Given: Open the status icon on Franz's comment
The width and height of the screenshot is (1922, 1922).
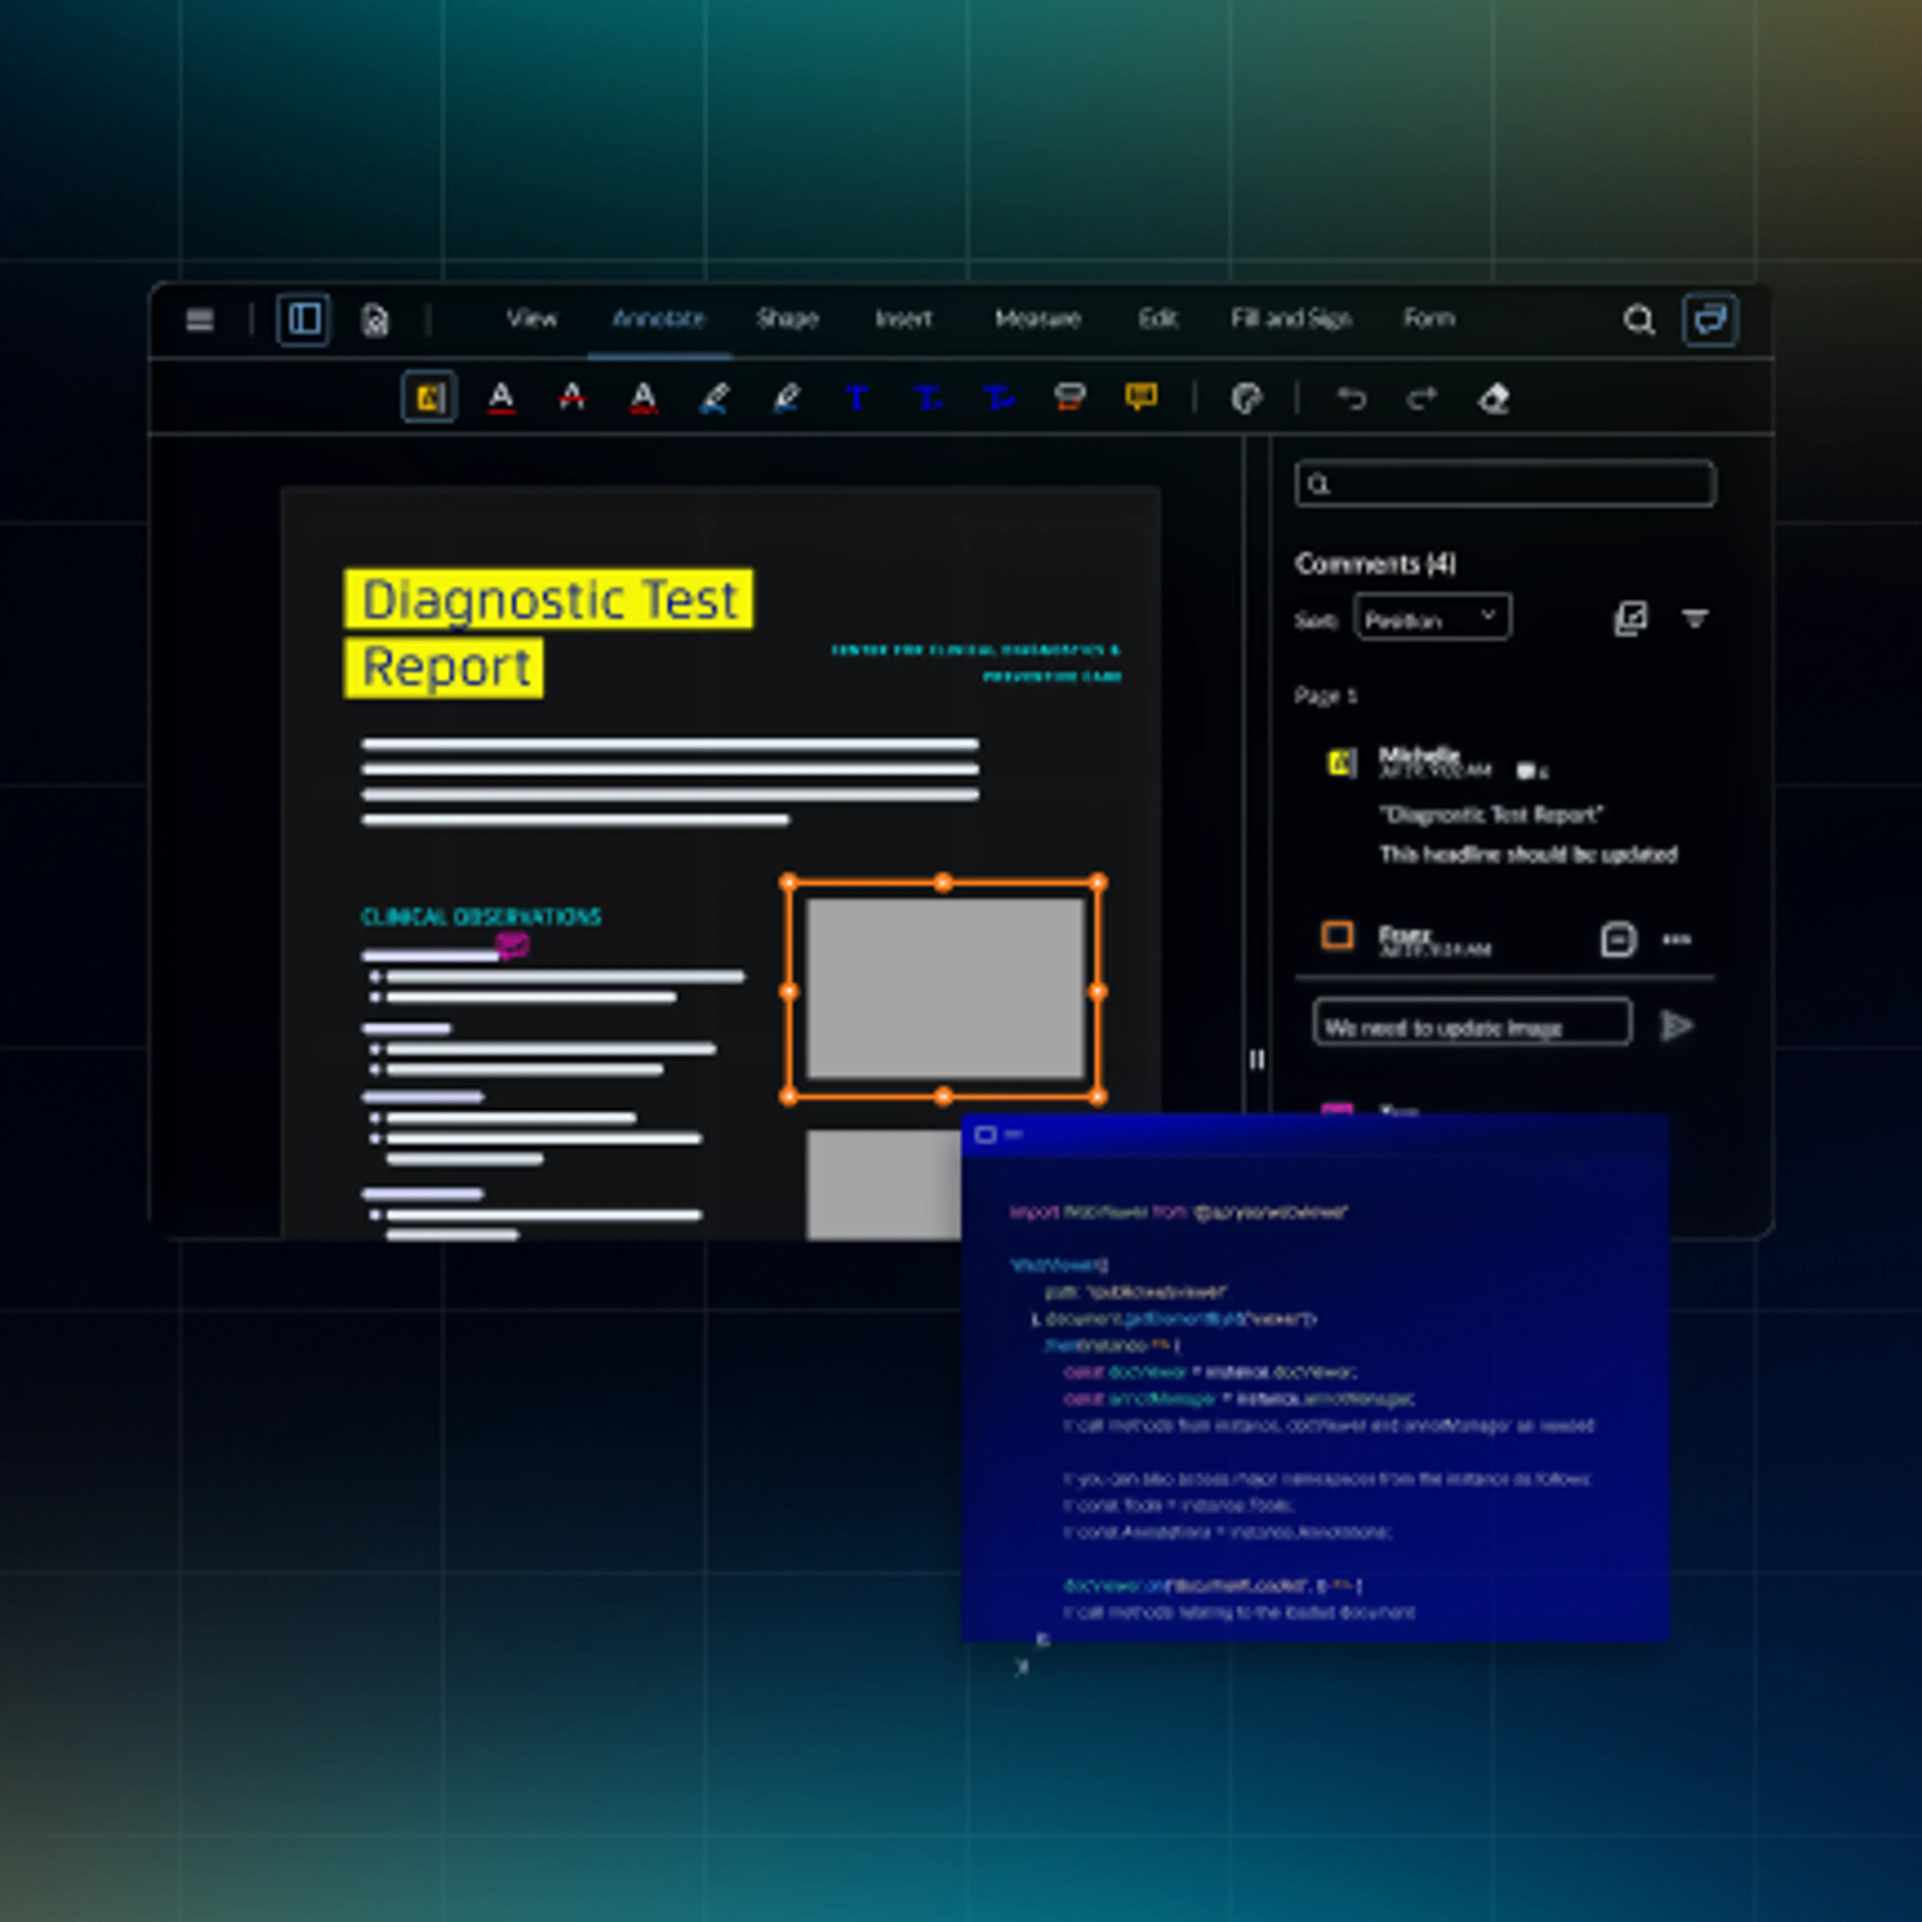Looking at the screenshot, I should point(1618,939).
